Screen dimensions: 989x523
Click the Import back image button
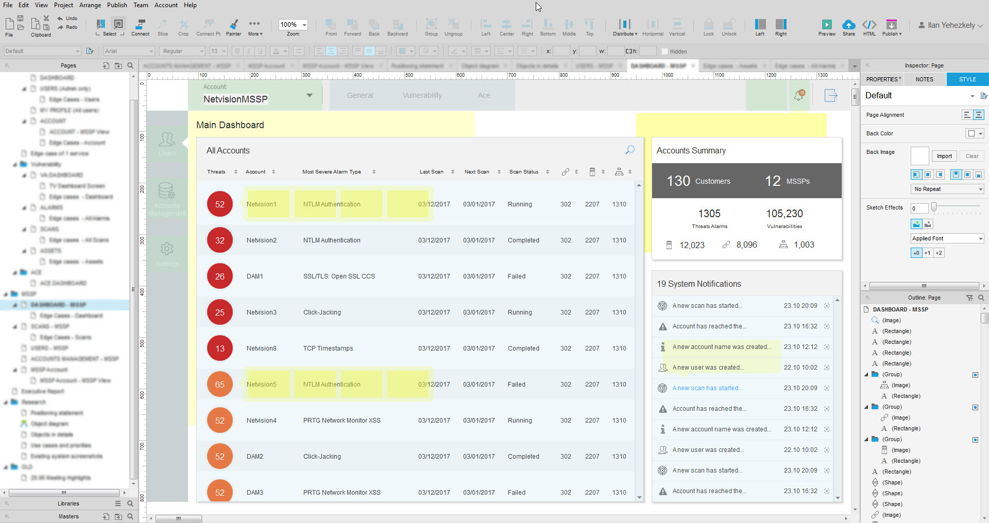click(x=944, y=156)
